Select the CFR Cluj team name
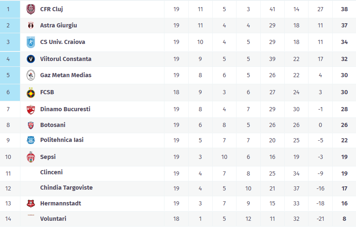The height and width of the screenshot is (227, 356). click(51, 9)
